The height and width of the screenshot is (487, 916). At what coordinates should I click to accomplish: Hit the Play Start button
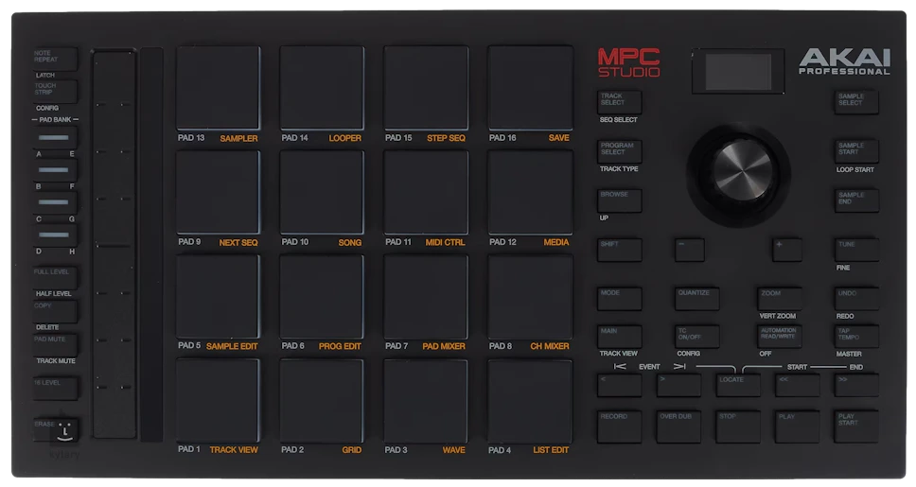(x=856, y=426)
